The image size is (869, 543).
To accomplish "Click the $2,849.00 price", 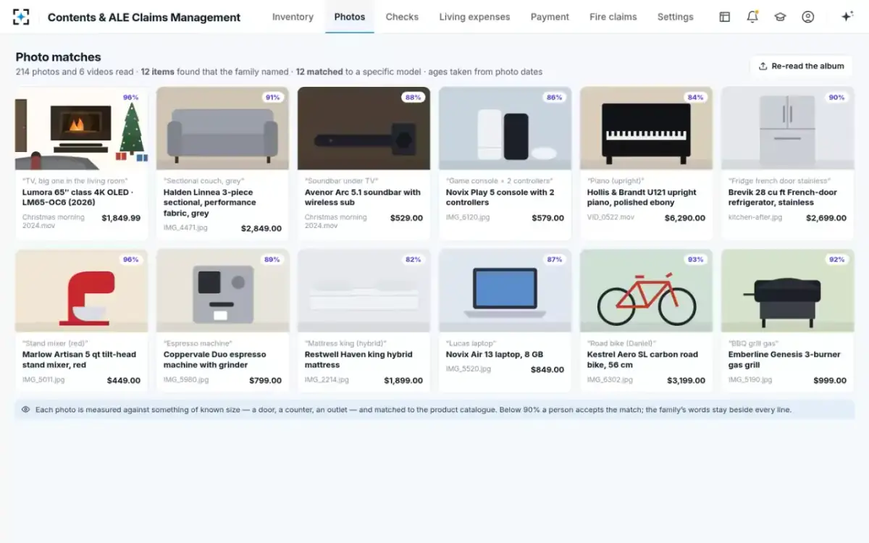I will tap(261, 229).
